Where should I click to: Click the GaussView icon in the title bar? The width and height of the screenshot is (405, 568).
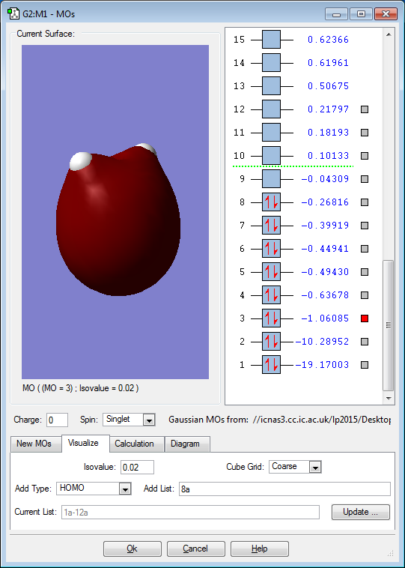coord(13,14)
